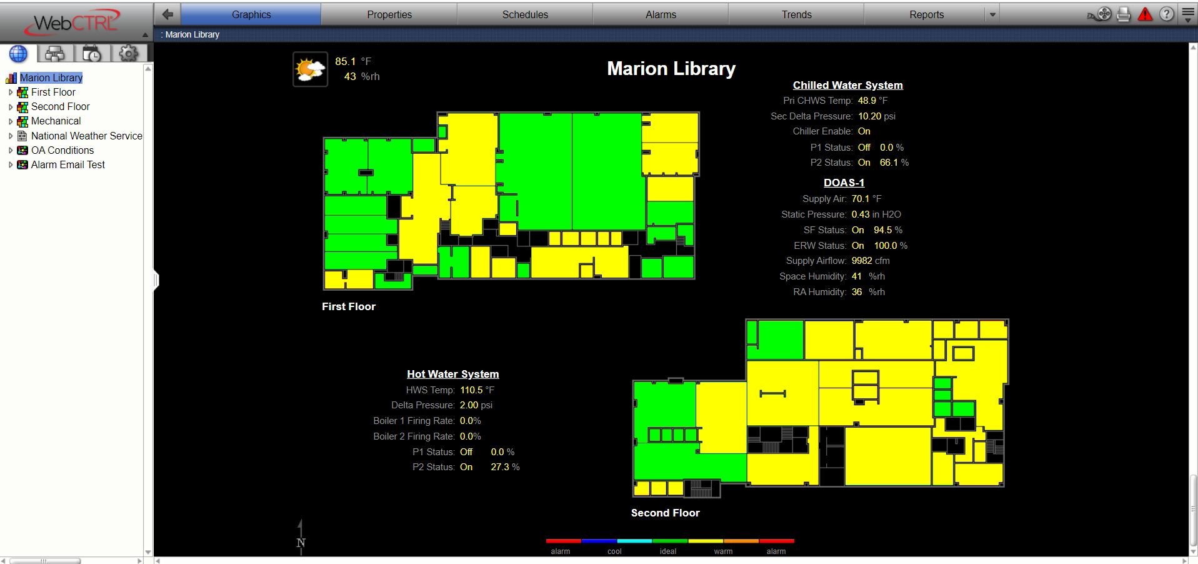Select Alarm Email Test in tree

coord(67,165)
